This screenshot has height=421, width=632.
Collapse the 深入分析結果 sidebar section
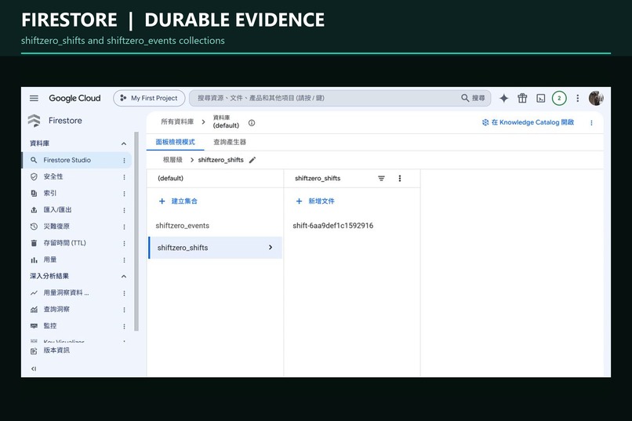(x=124, y=277)
